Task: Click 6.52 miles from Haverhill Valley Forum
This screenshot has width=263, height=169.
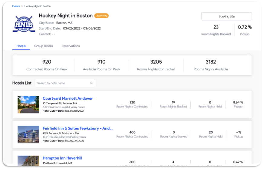Action: [x=64, y=107]
